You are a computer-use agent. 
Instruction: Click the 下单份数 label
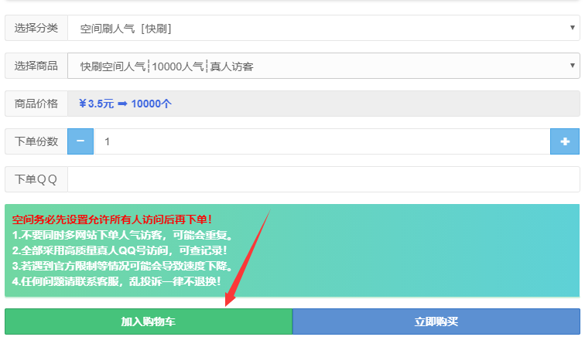coord(36,141)
